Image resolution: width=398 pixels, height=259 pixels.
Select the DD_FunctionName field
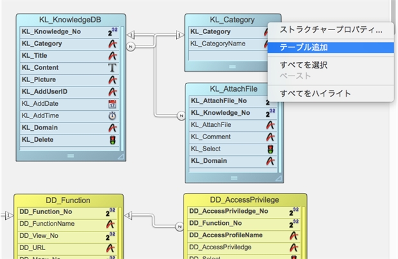pos(67,224)
